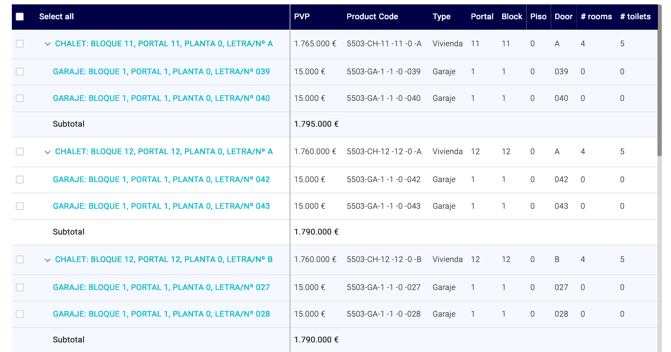Screen dimensions: 671x352
Task: Click the vertical scrollbar thumb
Action: tap(660, 80)
